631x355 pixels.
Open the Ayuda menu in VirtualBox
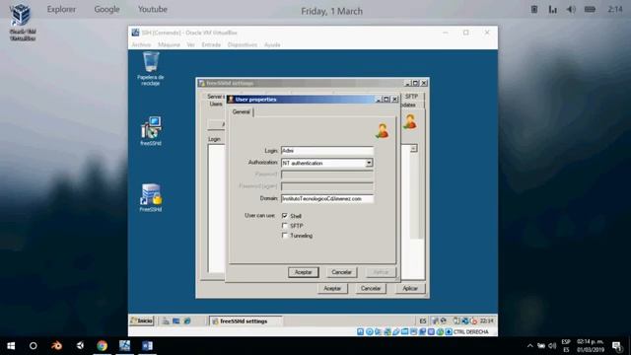click(x=272, y=44)
